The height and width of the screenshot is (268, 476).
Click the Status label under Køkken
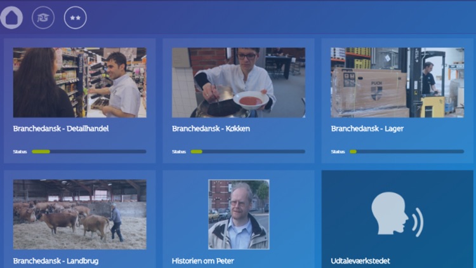[179, 152]
